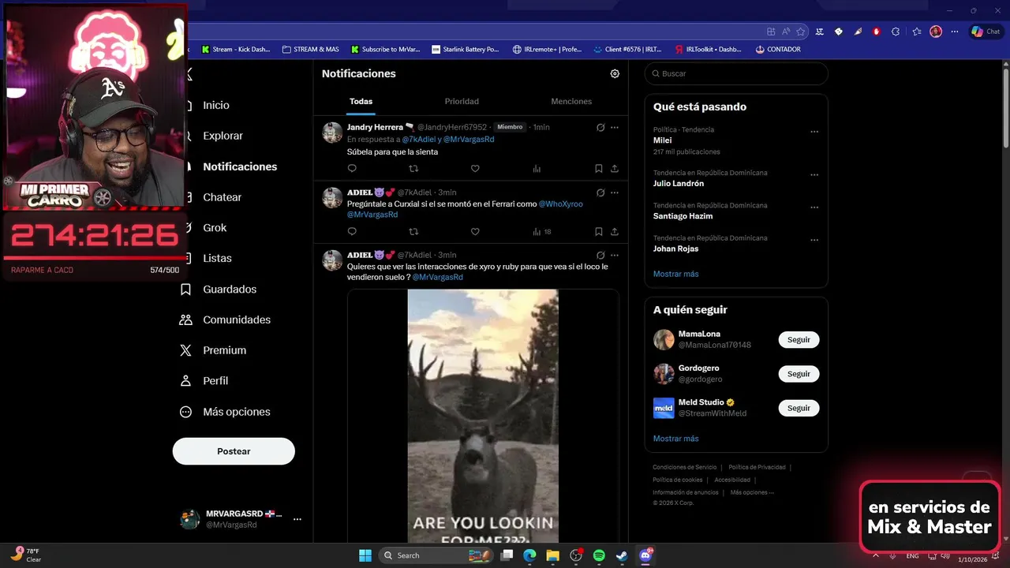Image resolution: width=1010 pixels, height=568 pixels.
Task: Open more options for Johan Rojas trend
Action: [x=814, y=240]
